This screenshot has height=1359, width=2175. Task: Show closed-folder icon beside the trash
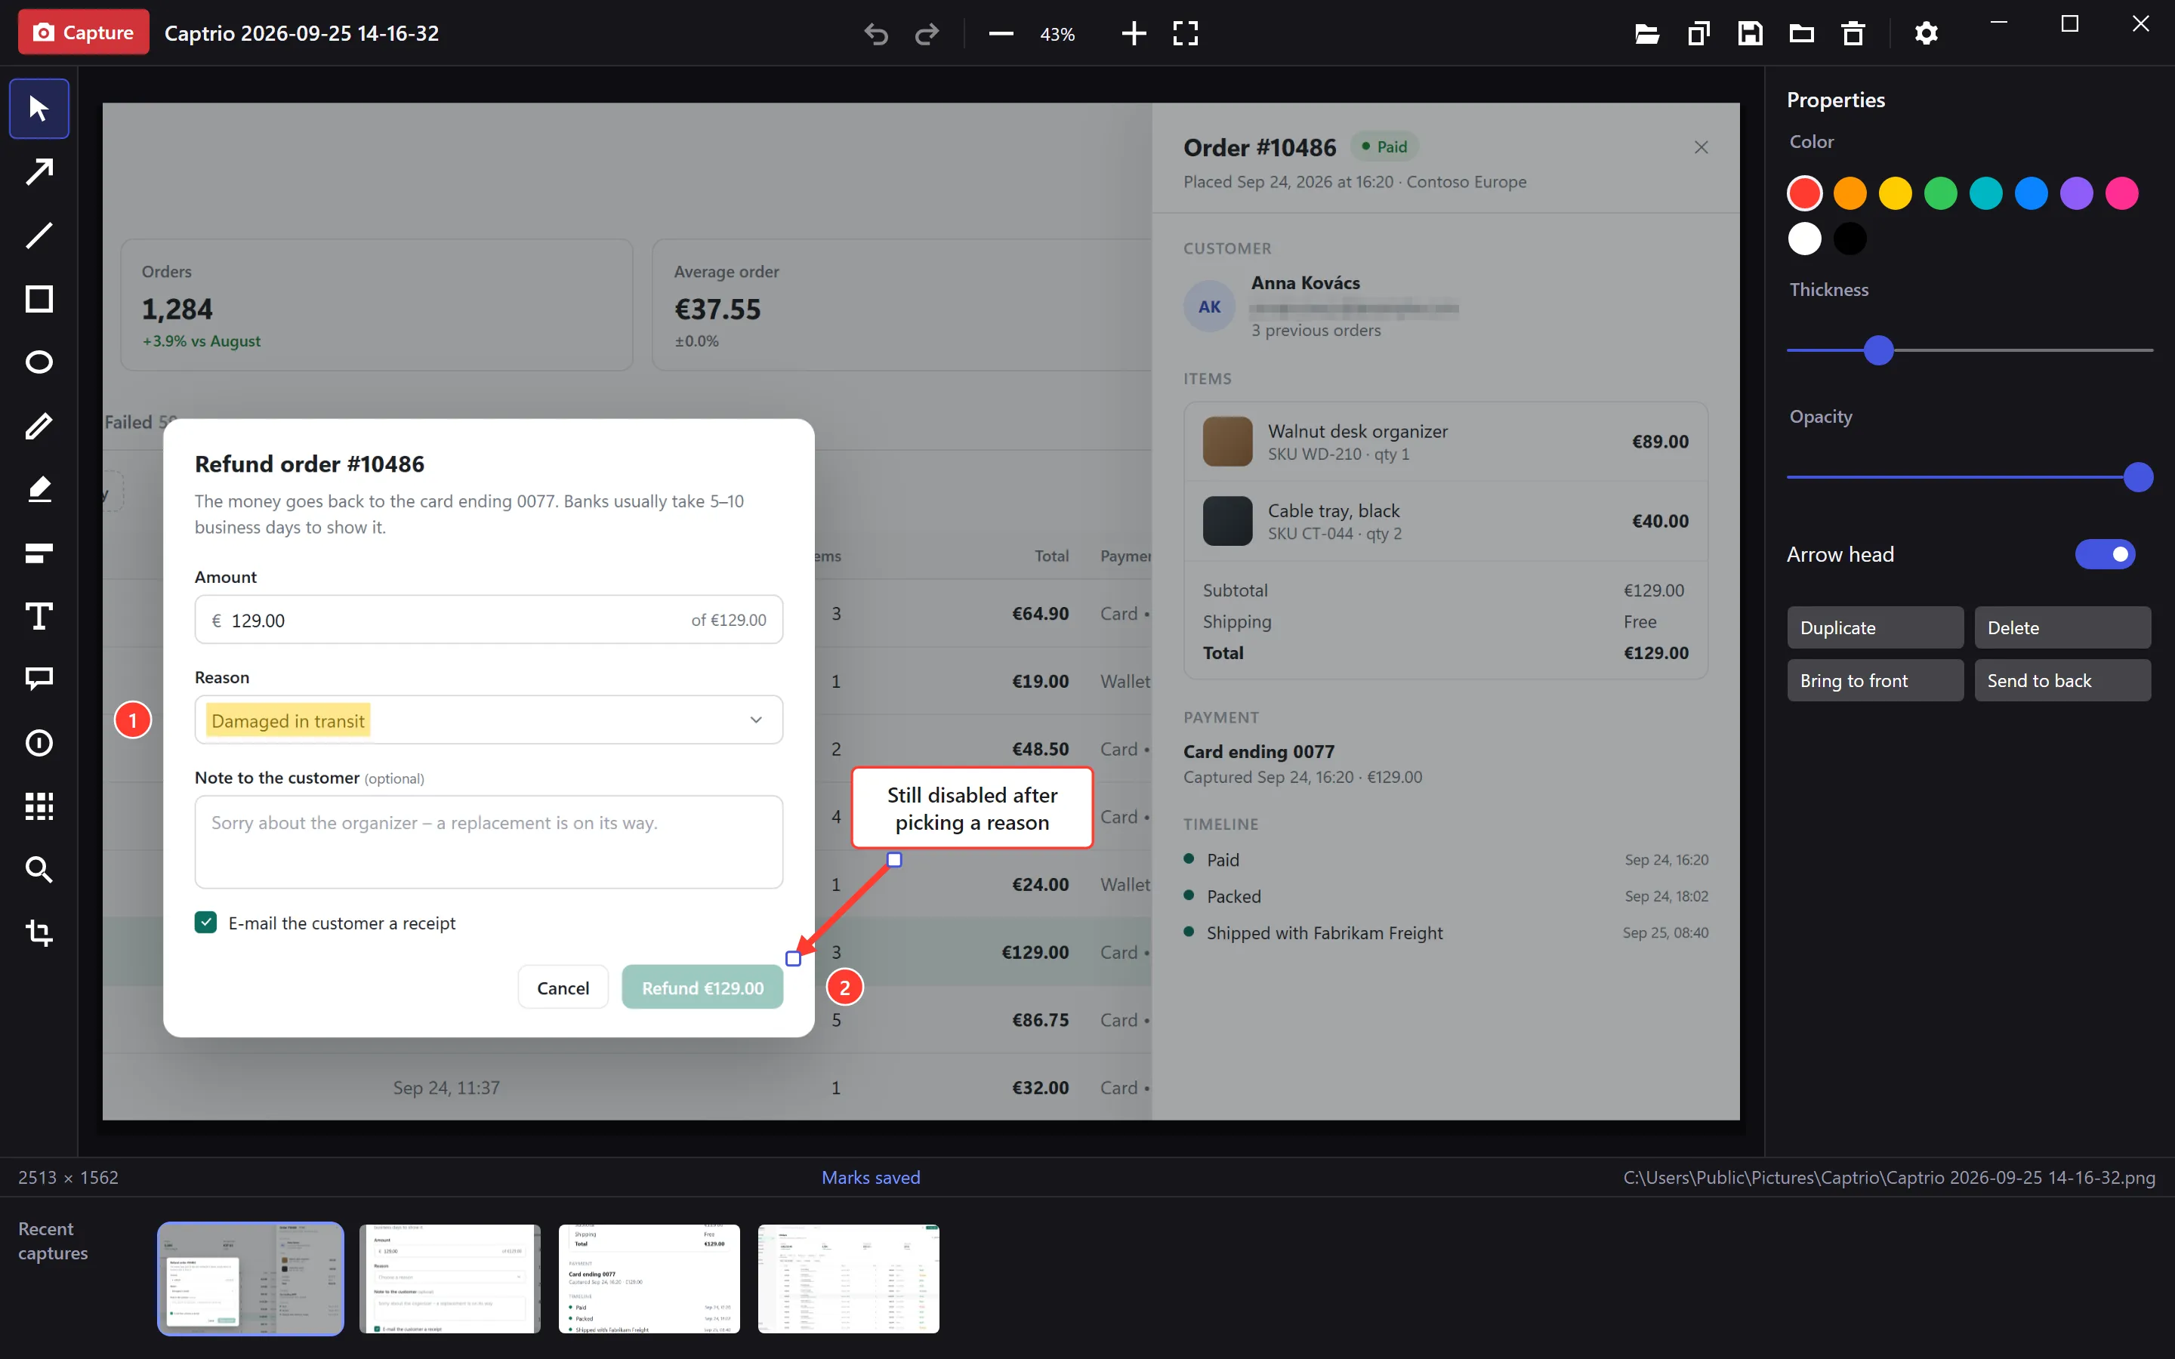pos(1801,34)
